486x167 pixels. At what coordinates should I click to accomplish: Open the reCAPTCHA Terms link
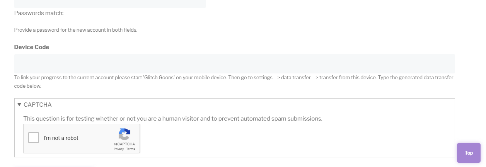pyautogui.click(x=131, y=149)
